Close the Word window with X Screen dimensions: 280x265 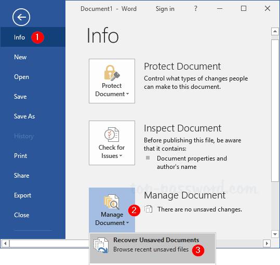pos(268,8)
